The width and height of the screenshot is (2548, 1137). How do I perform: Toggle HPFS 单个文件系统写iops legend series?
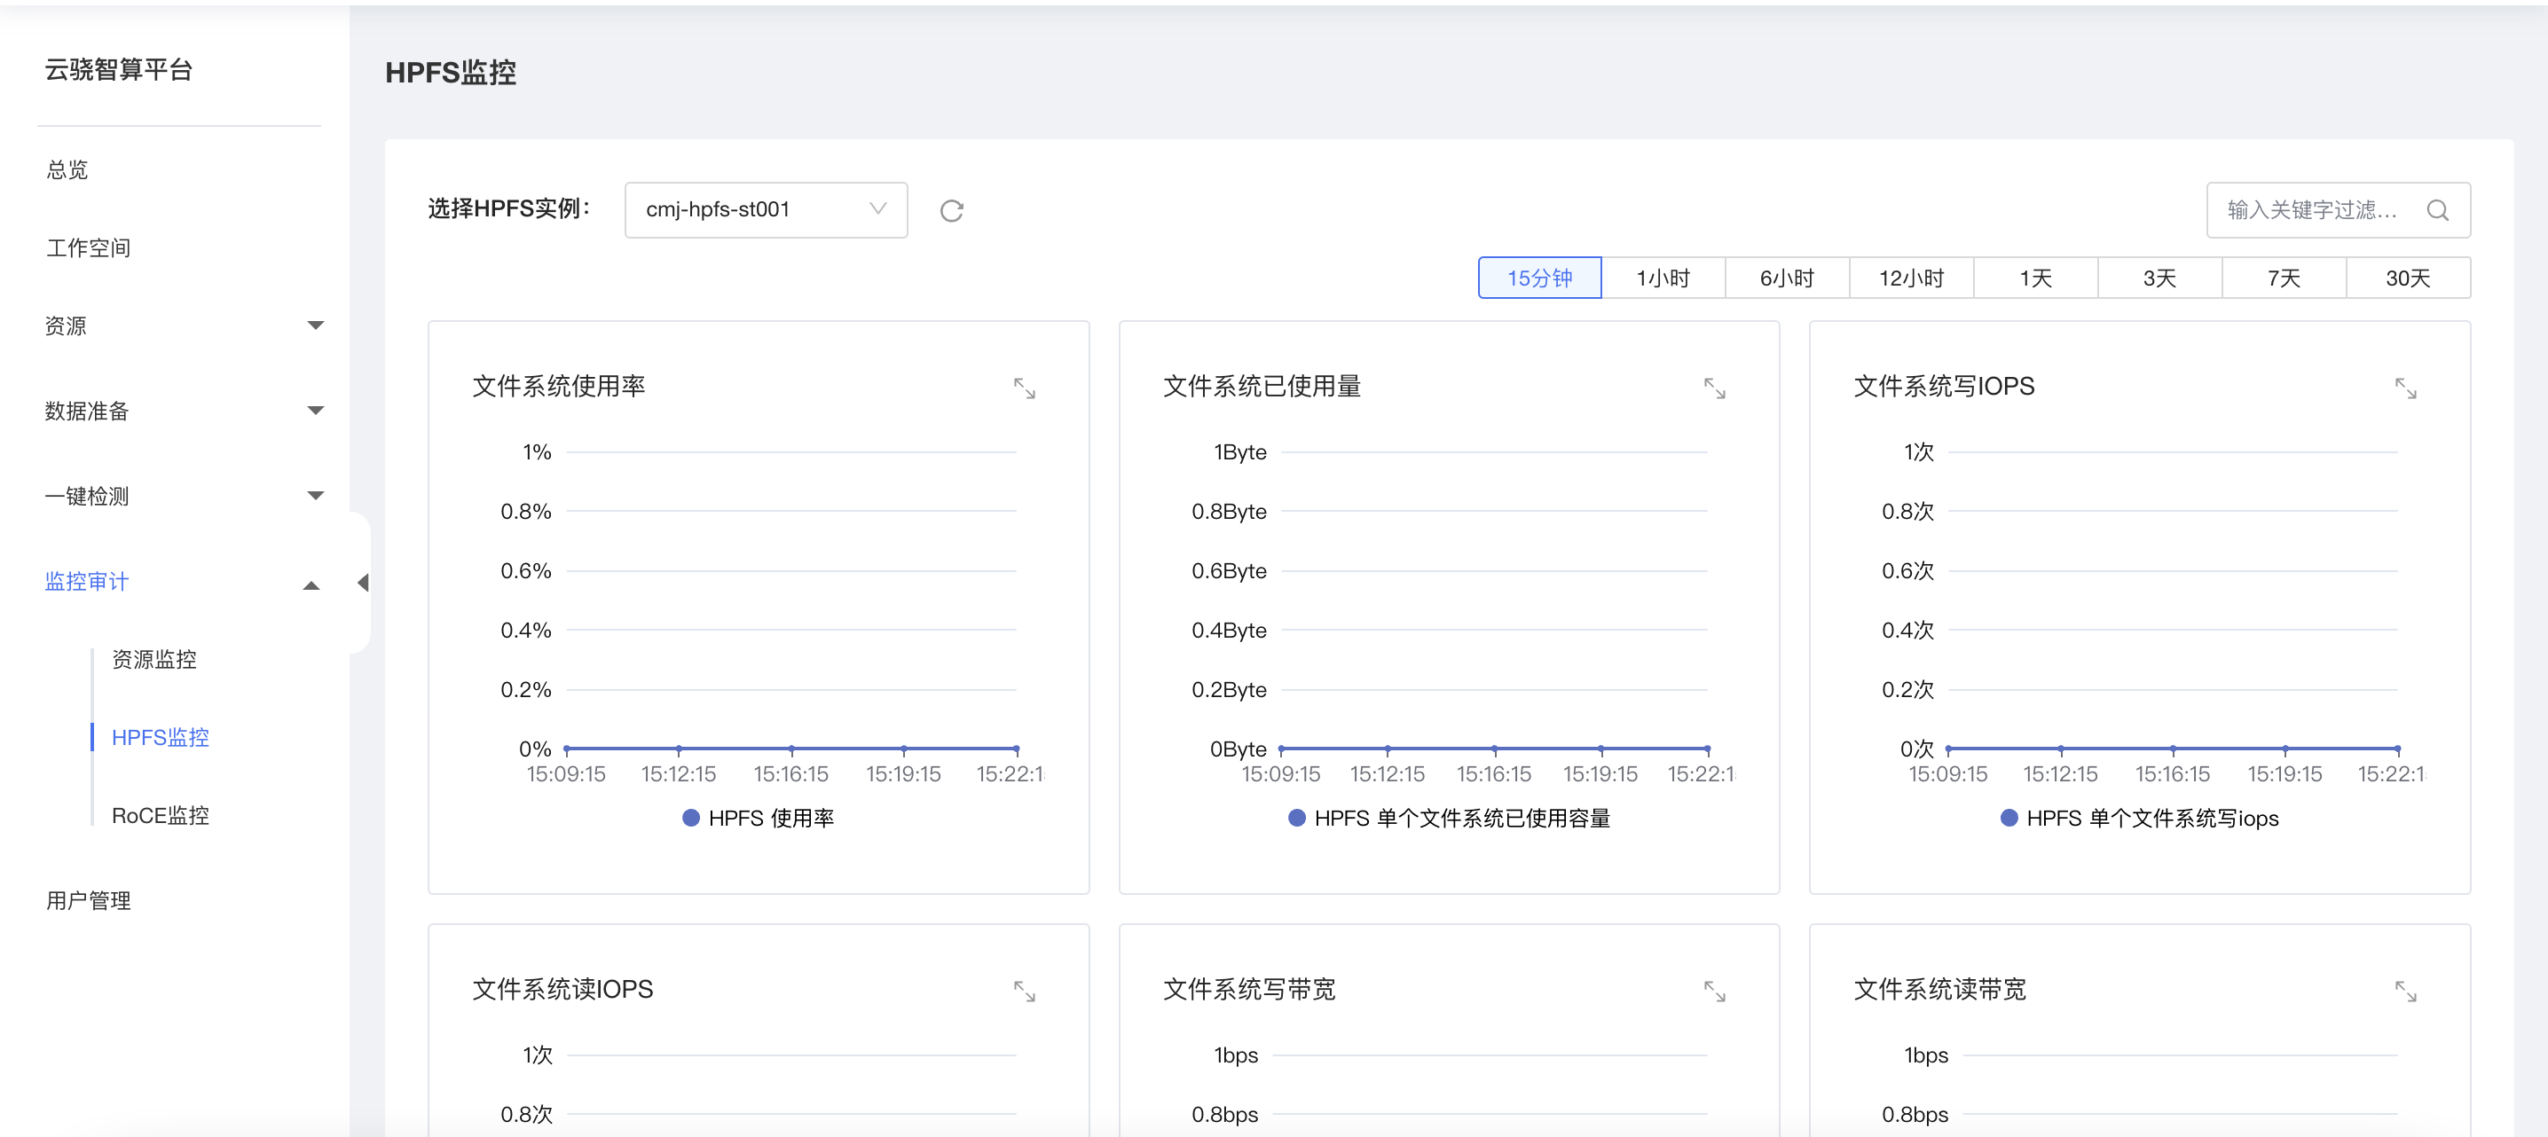point(2140,818)
